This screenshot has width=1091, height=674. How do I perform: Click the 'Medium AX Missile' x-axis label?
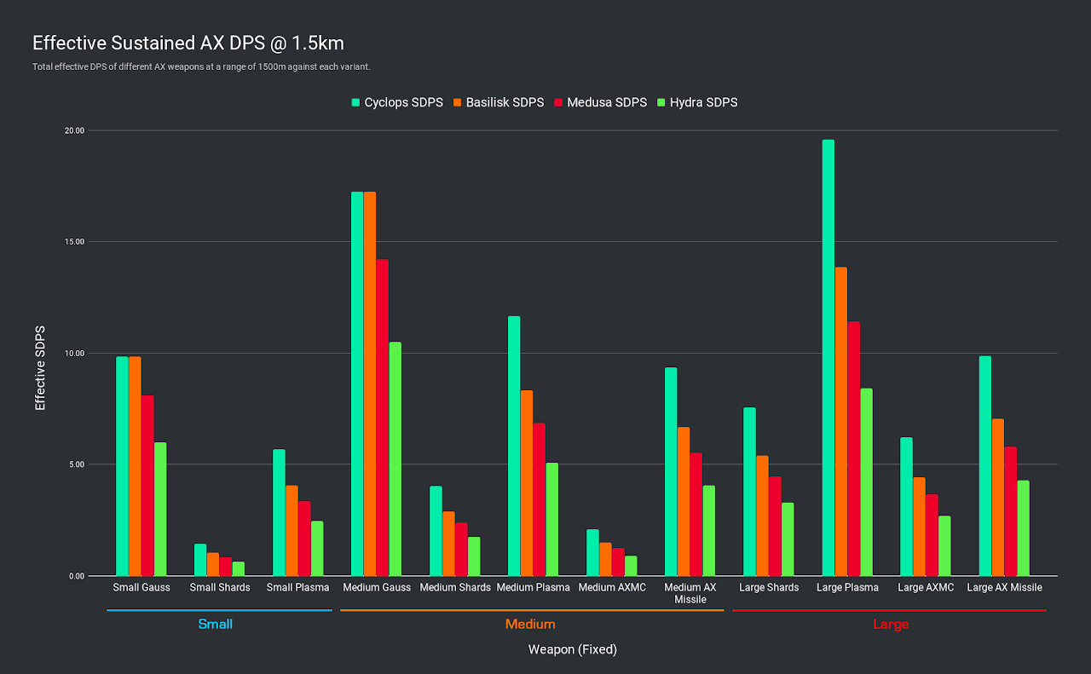click(x=690, y=593)
